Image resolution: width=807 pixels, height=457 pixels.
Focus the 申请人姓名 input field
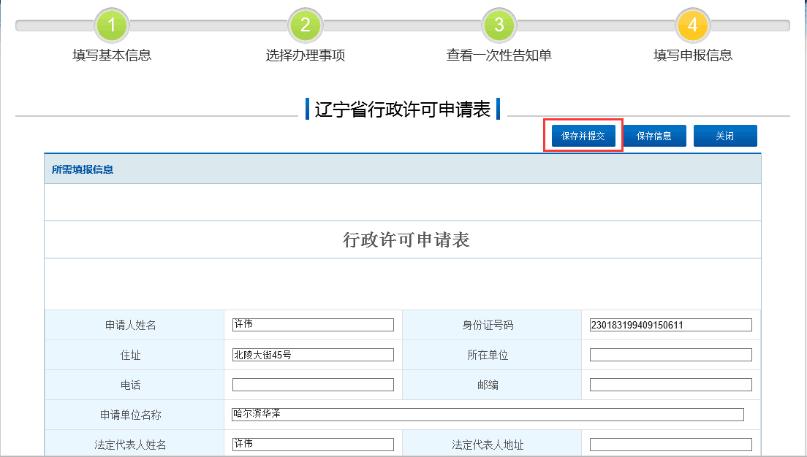[x=313, y=325]
